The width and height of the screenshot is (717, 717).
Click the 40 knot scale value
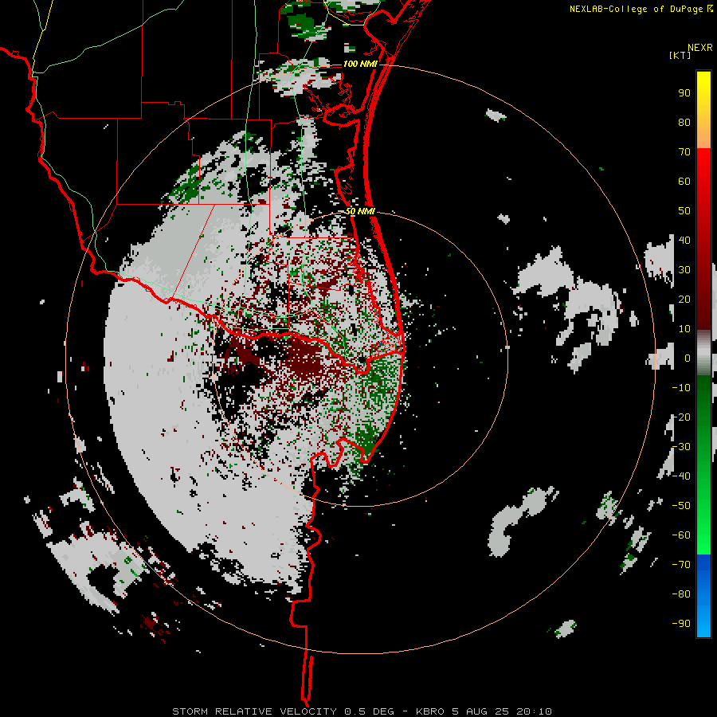(684, 241)
